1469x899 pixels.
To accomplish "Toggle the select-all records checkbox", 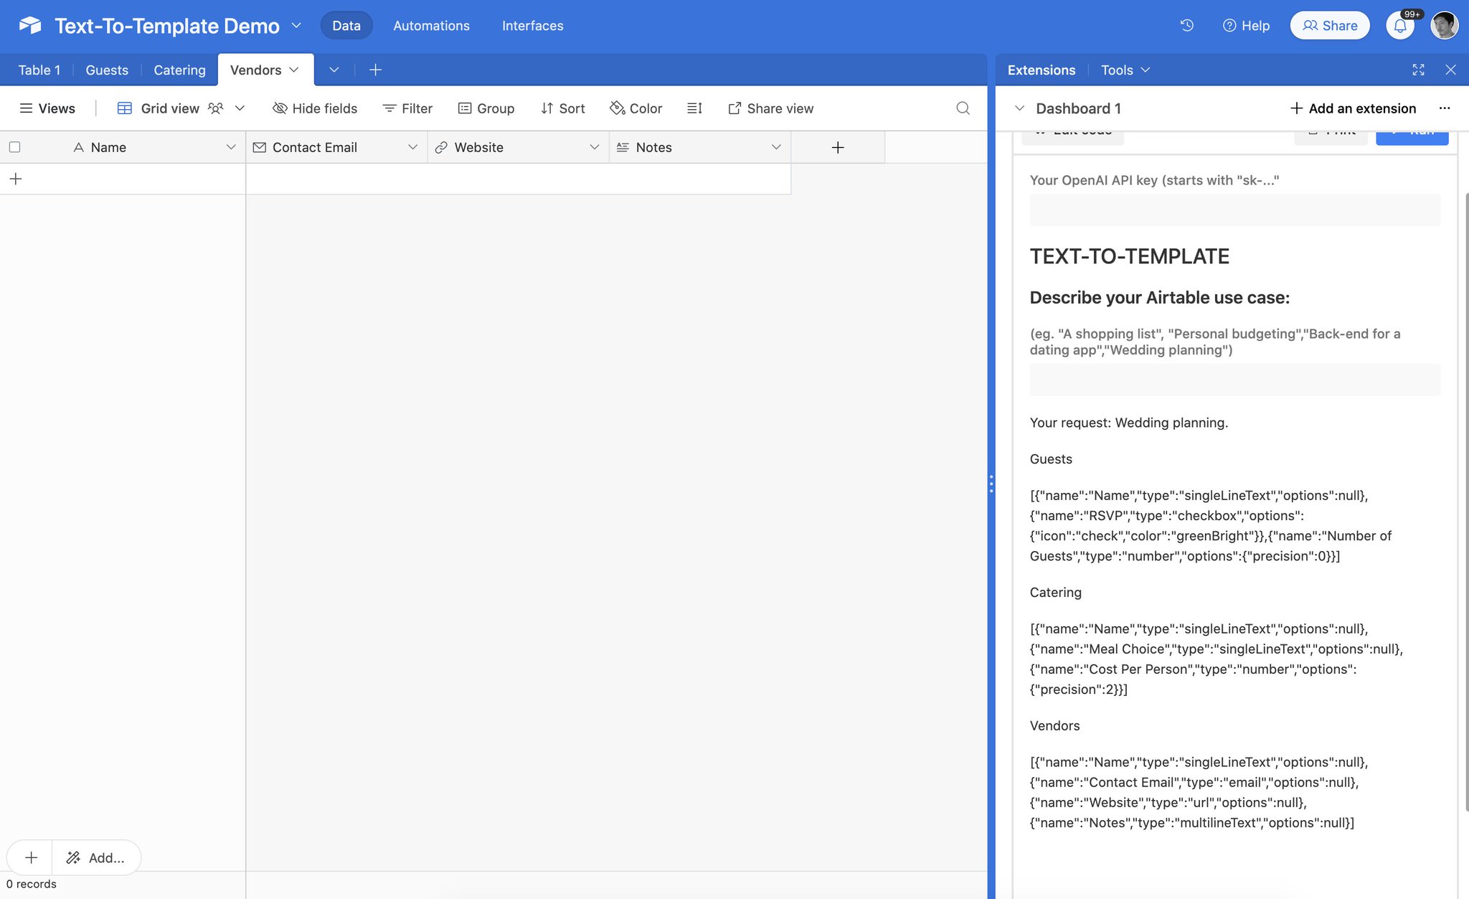I will coord(15,146).
